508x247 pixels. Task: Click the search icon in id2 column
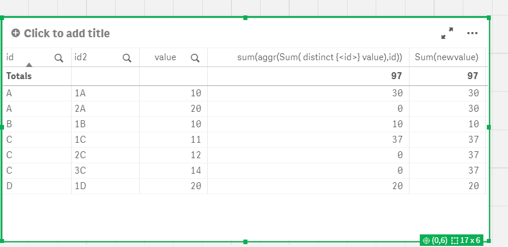(x=127, y=57)
